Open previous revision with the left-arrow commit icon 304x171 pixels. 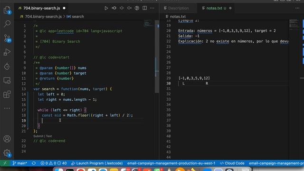pos(114,8)
